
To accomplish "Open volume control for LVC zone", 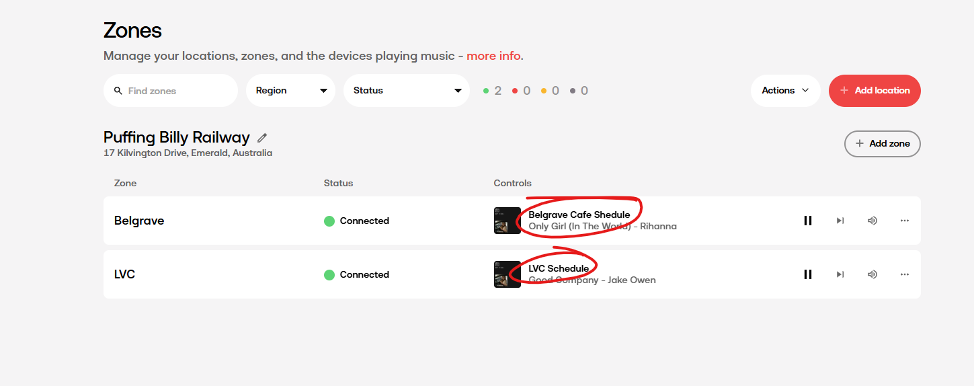I will 872,274.
